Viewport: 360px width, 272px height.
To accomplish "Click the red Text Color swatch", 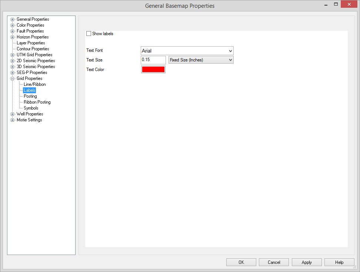I will (x=153, y=70).
